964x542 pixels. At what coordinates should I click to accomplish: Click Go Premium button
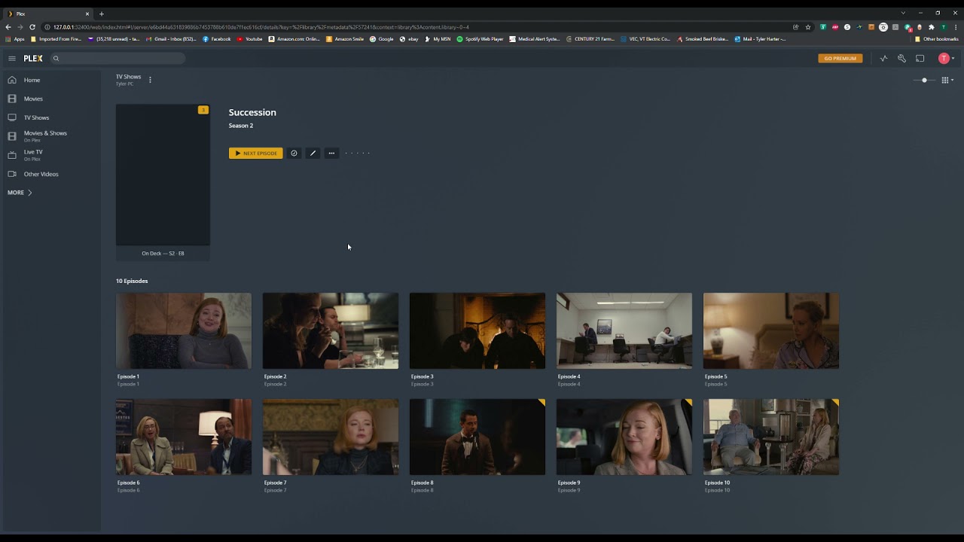840,58
